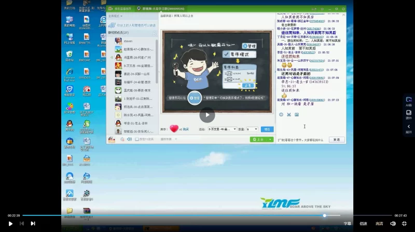Click the speaker icon in bottom toolbar
The width and height of the screenshot is (415, 232).
130,139
